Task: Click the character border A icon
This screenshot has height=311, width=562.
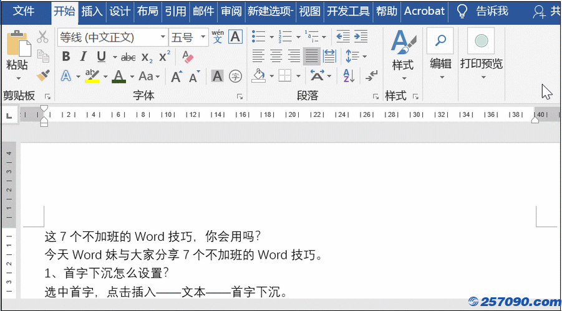Action: [235, 37]
